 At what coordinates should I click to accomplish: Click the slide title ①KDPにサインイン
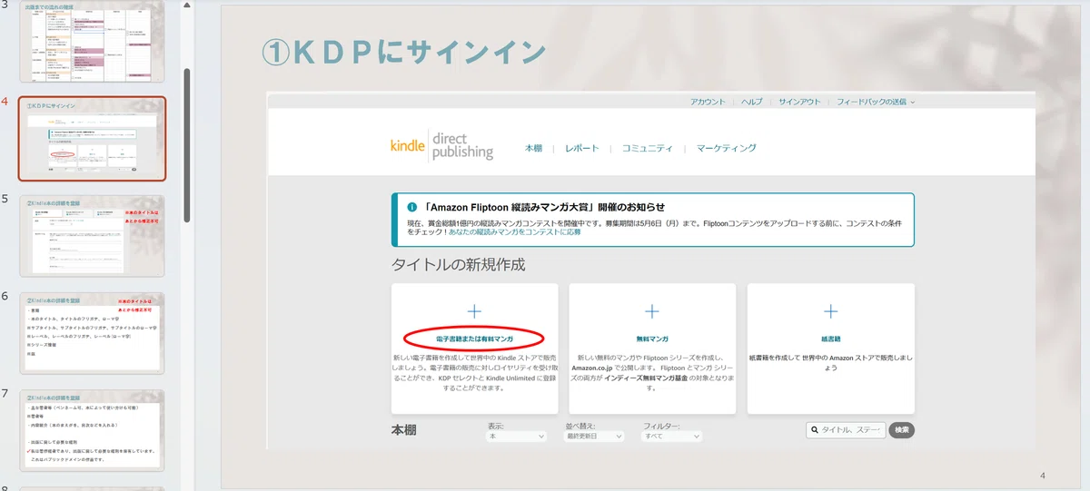(x=403, y=52)
